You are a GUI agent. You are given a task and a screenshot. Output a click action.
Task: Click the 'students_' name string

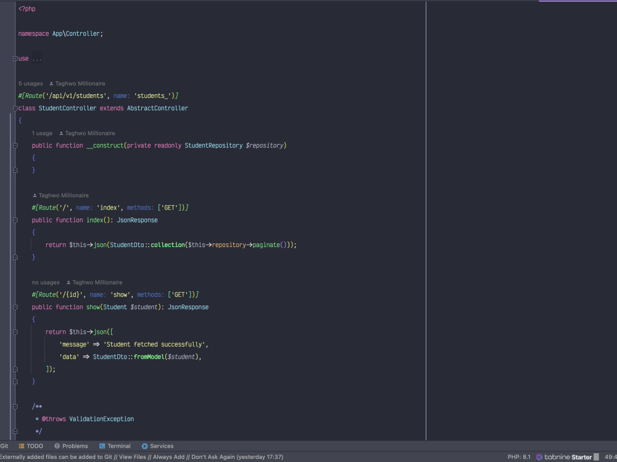[152, 95]
